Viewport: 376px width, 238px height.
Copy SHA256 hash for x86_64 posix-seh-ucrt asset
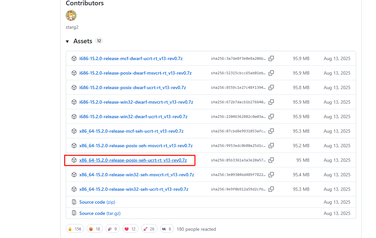click(x=271, y=160)
